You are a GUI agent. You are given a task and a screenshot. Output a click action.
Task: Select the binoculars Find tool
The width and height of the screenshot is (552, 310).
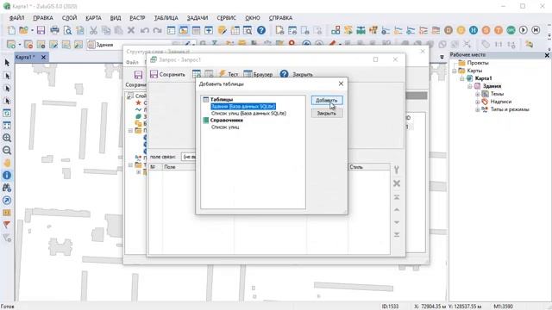pyautogui.click(x=7, y=188)
